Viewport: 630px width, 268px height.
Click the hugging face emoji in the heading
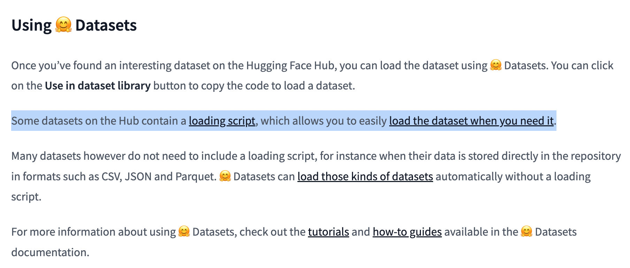(63, 25)
